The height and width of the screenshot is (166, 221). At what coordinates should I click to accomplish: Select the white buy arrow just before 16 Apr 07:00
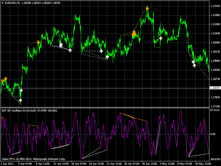click(70, 50)
